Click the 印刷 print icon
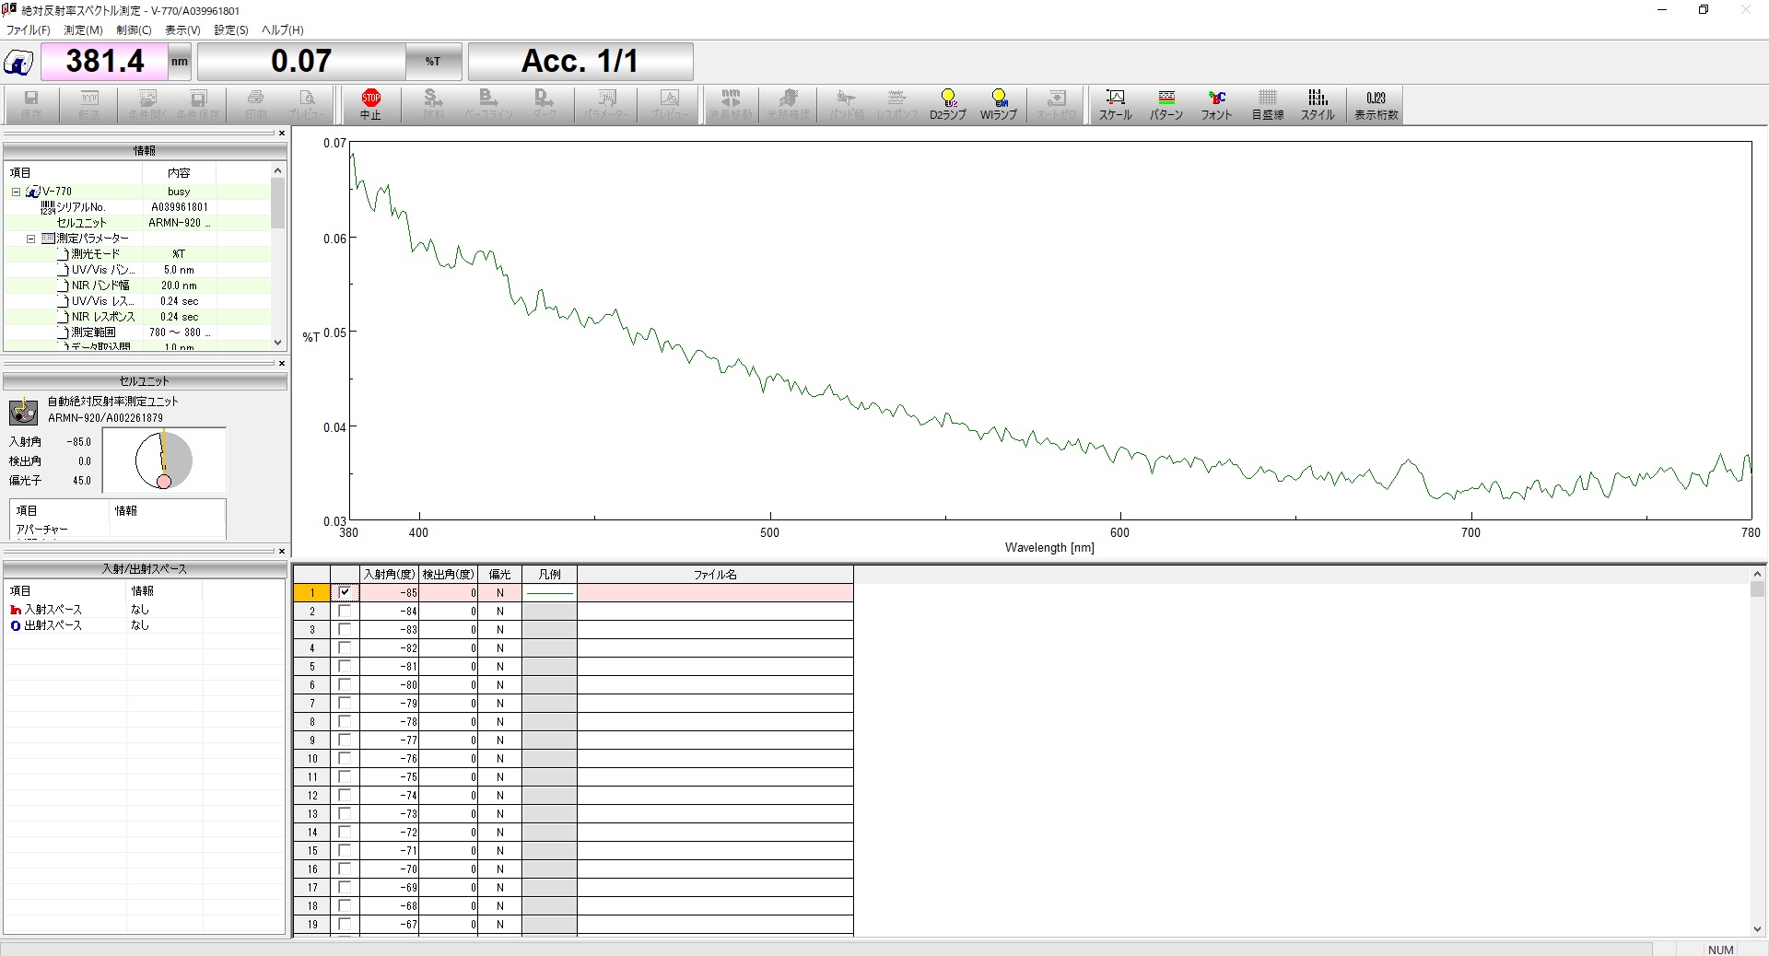 coord(256,105)
